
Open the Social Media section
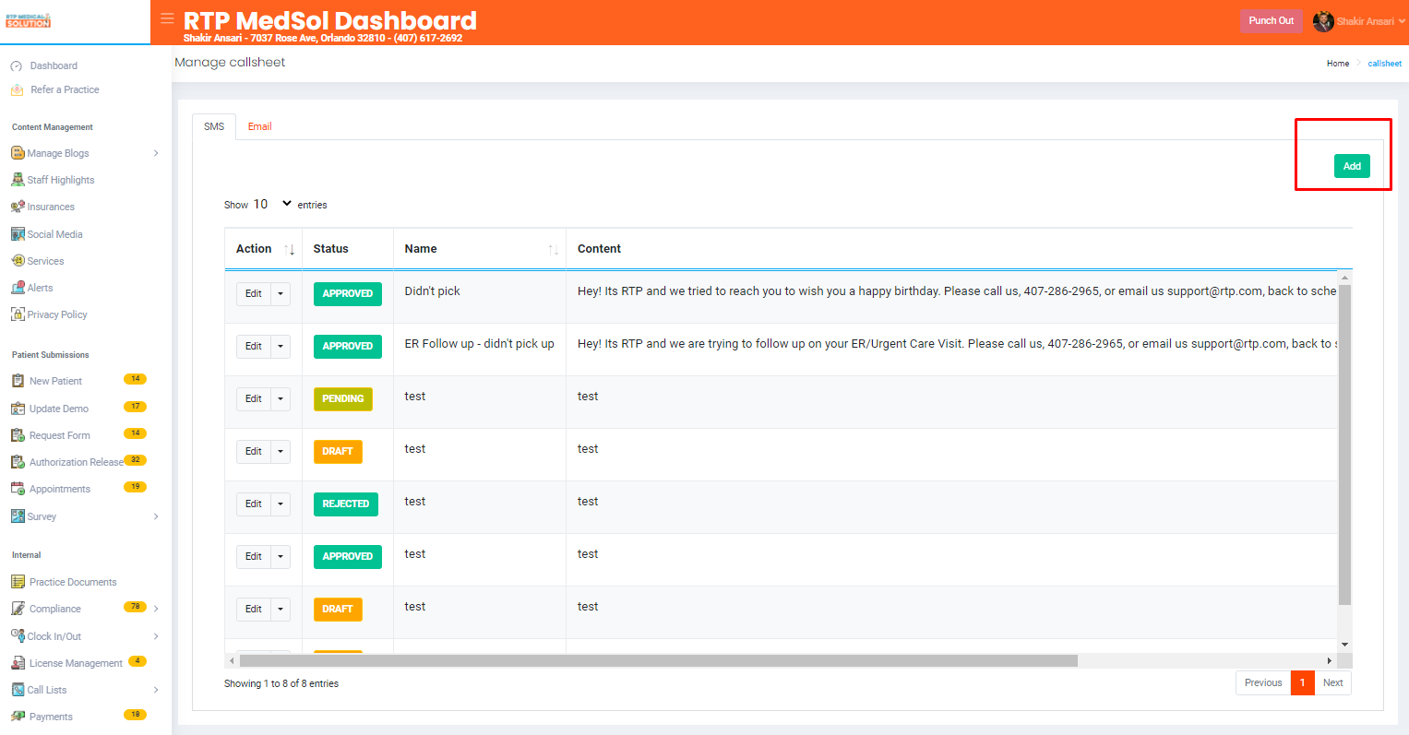click(54, 234)
